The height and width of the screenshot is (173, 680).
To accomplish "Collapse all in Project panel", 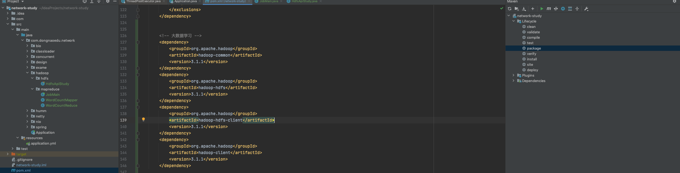I will coord(99,1).
